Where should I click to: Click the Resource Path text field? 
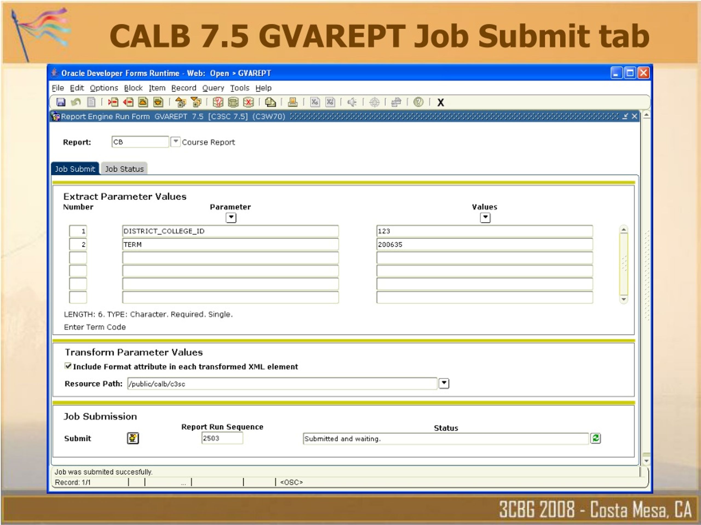[282, 384]
